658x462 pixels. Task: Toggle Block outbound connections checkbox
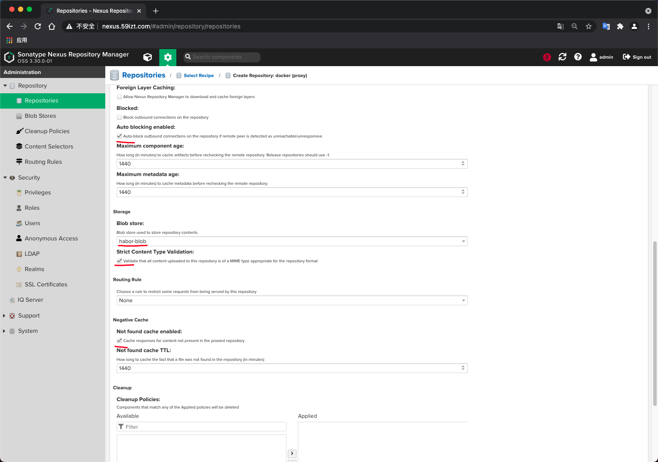tap(119, 117)
